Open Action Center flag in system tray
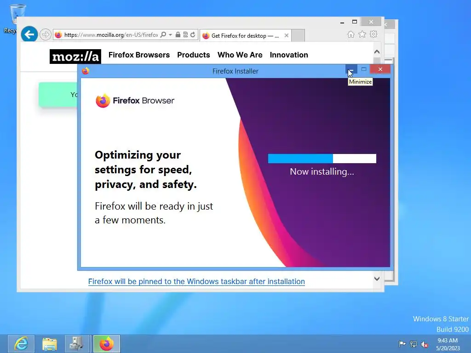 point(402,344)
